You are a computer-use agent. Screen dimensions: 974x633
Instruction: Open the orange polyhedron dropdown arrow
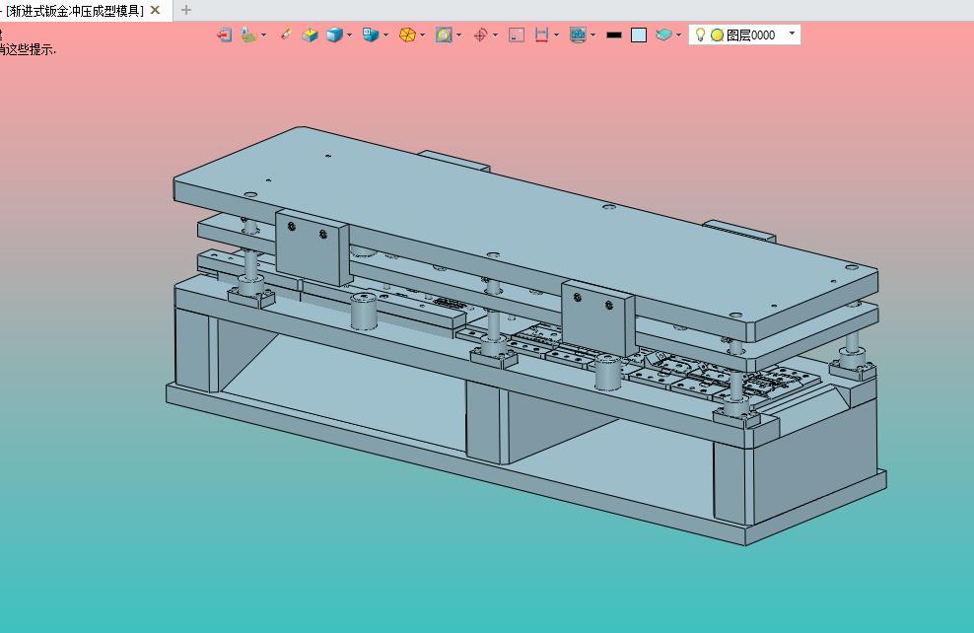(x=422, y=35)
